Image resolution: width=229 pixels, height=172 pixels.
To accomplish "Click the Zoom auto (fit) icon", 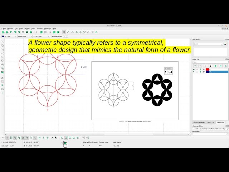I will click(x=84, y=32).
